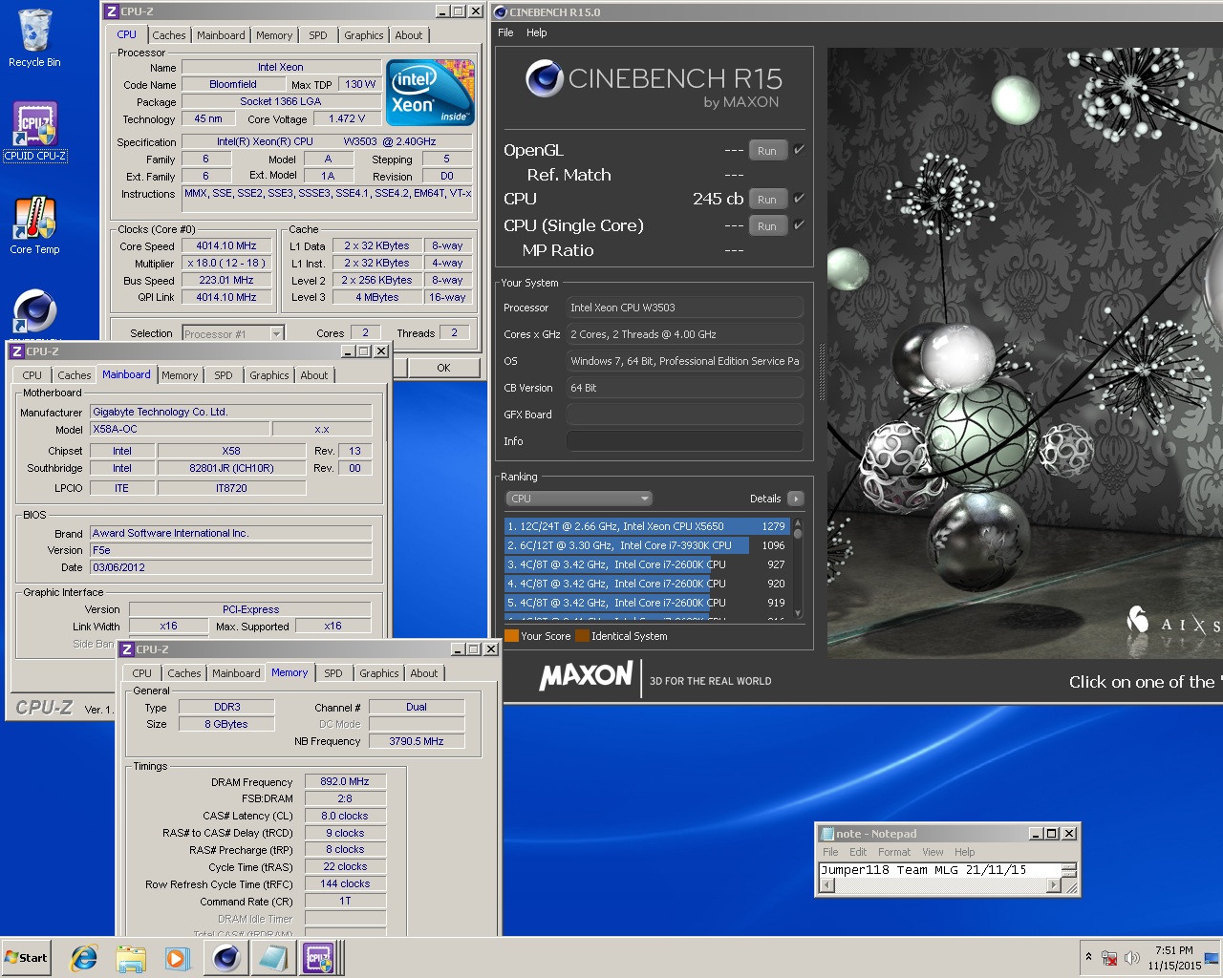The height and width of the screenshot is (978, 1223).
Task: Run the OpenGL benchmark
Action: (767, 150)
